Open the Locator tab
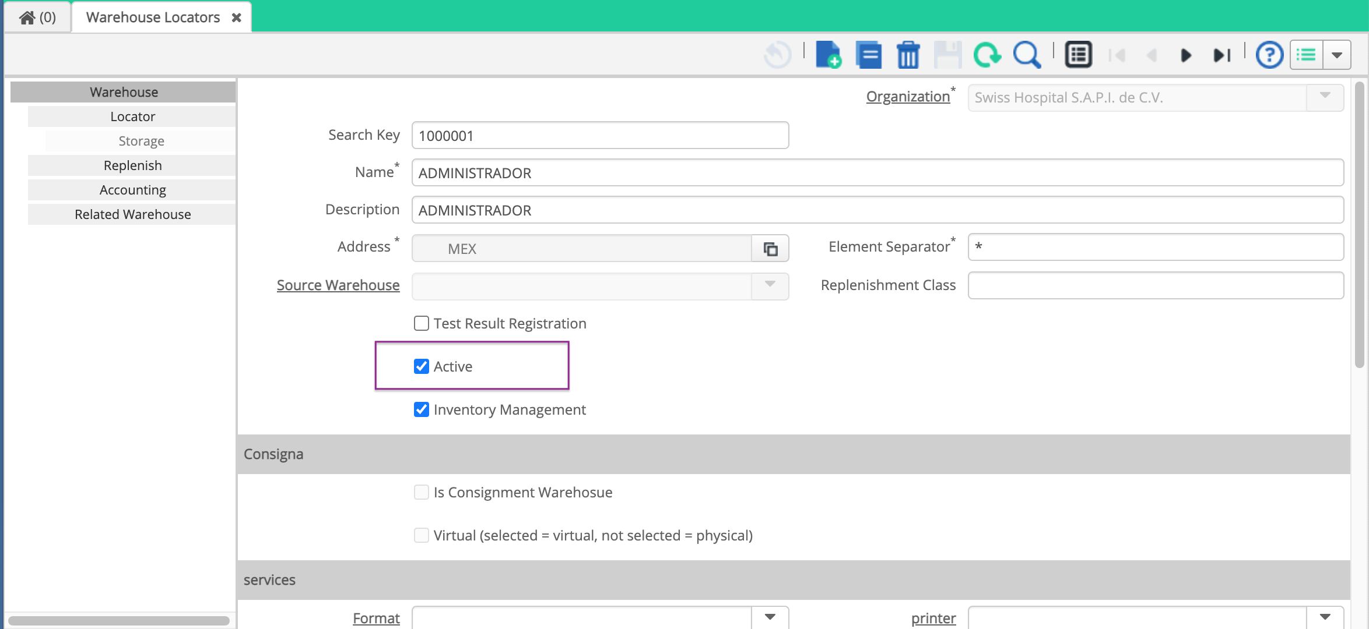 [x=132, y=116]
